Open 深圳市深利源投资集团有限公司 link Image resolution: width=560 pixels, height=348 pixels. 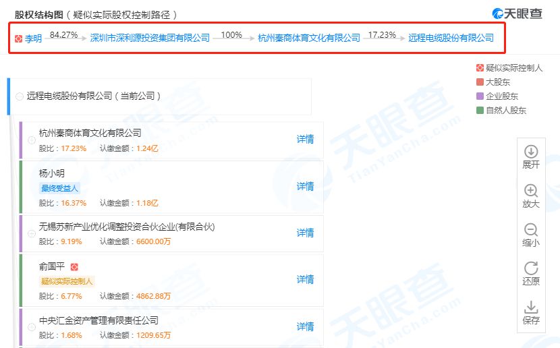click(150, 38)
